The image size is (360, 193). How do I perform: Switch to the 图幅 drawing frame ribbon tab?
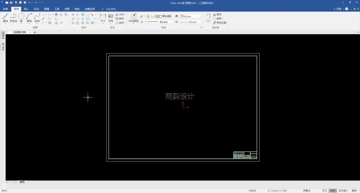point(47,9)
